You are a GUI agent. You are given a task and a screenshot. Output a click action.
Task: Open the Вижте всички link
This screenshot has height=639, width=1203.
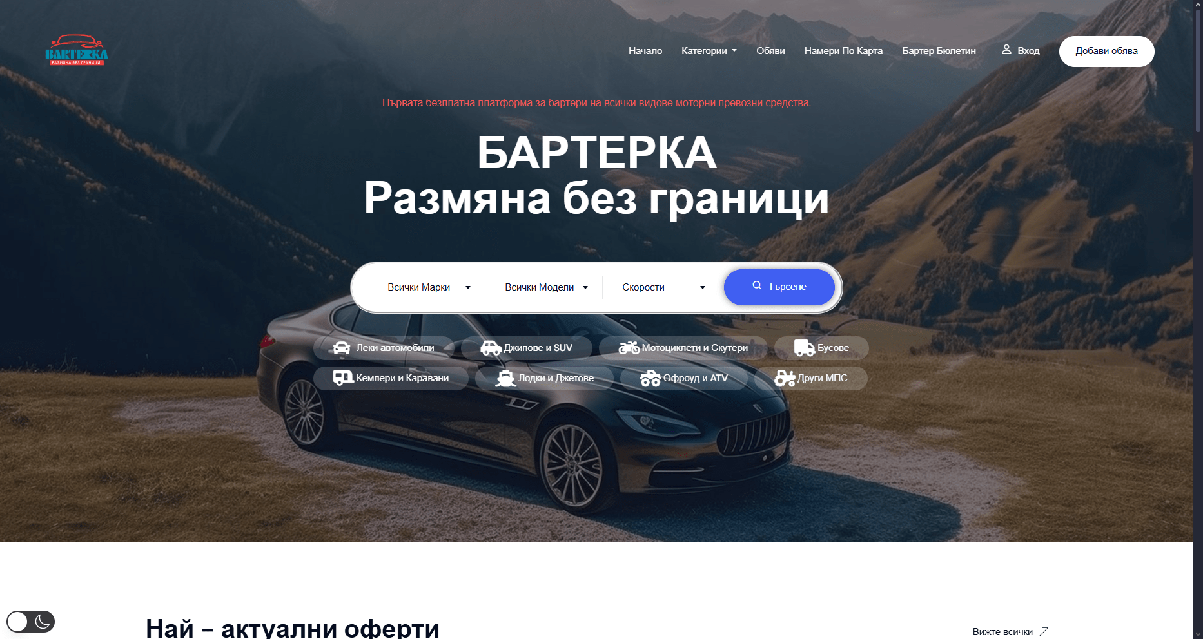pyautogui.click(x=1010, y=632)
